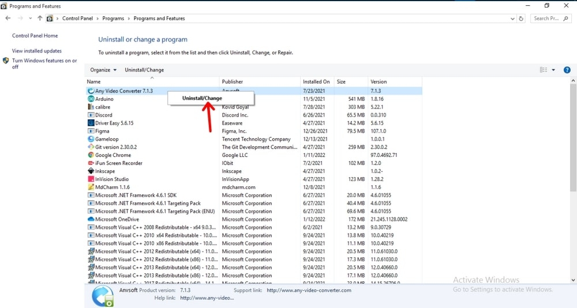577x308 pixels.
Task: Click the large Anvsoft icon in details pane
Action: point(103,296)
